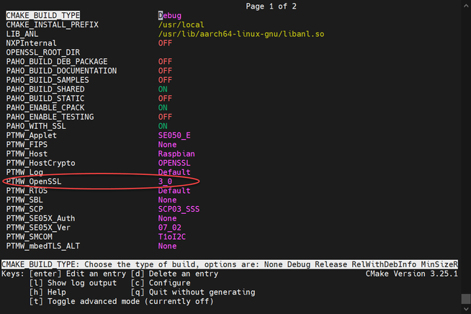Click the [l] Show log output hint

pyautogui.click(x=73, y=283)
